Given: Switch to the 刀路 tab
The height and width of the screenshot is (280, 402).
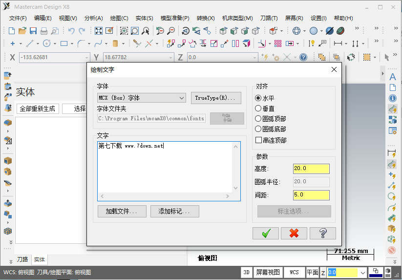Looking at the screenshot, I should click(x=22, y=259).
